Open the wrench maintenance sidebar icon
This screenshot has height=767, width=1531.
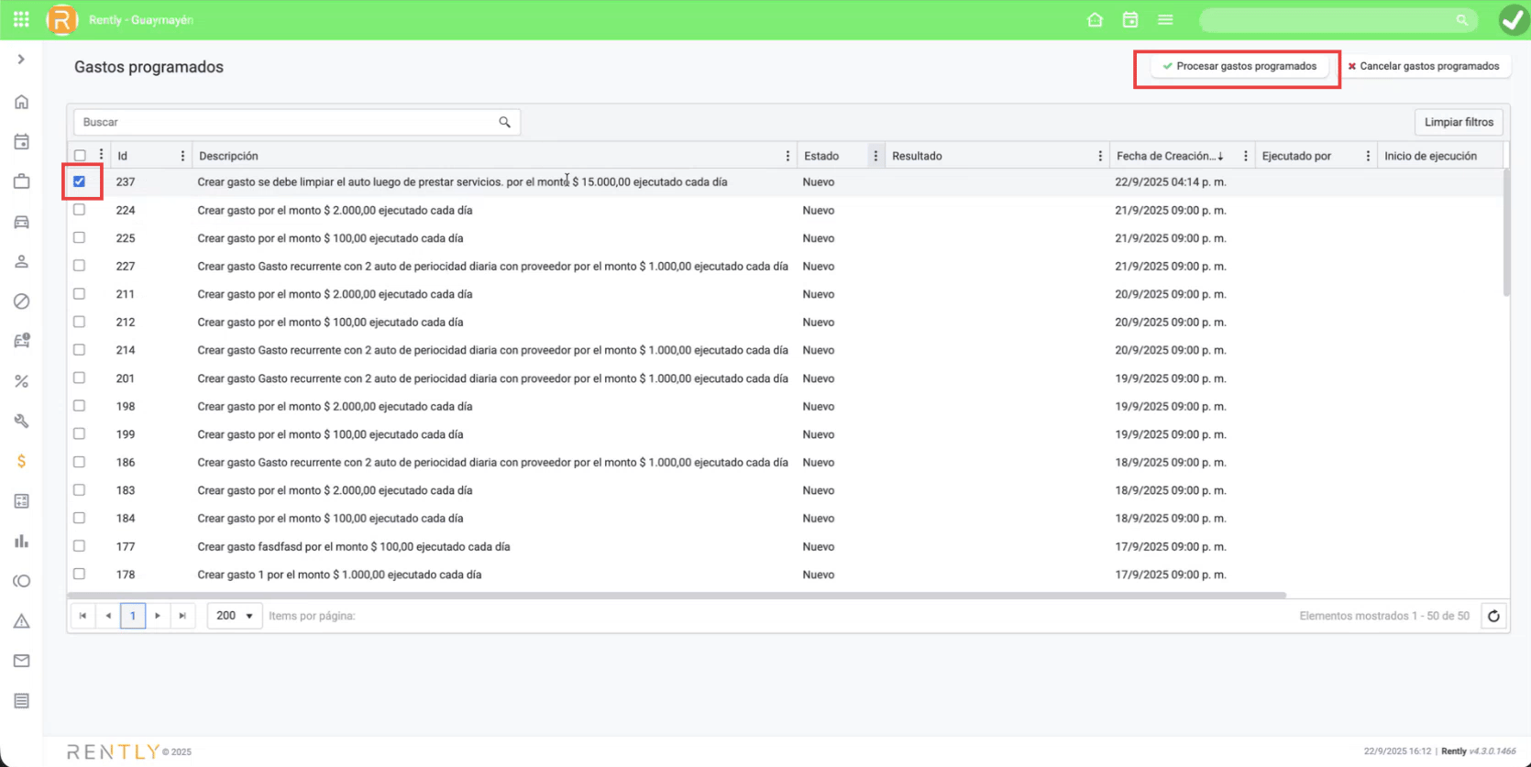pos(21,422)
